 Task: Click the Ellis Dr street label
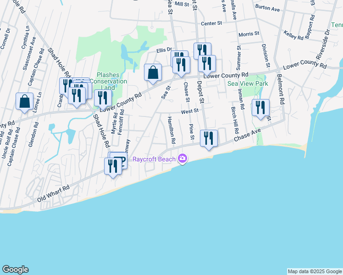point(164,50)
